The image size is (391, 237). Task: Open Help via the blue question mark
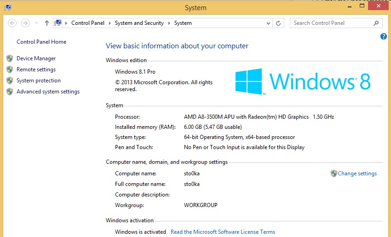[383, 36]
